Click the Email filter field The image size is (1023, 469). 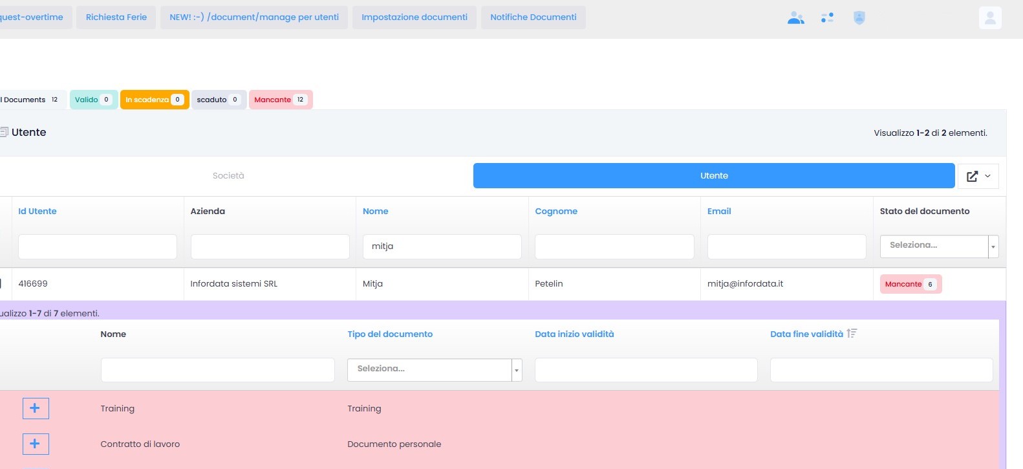786,246
